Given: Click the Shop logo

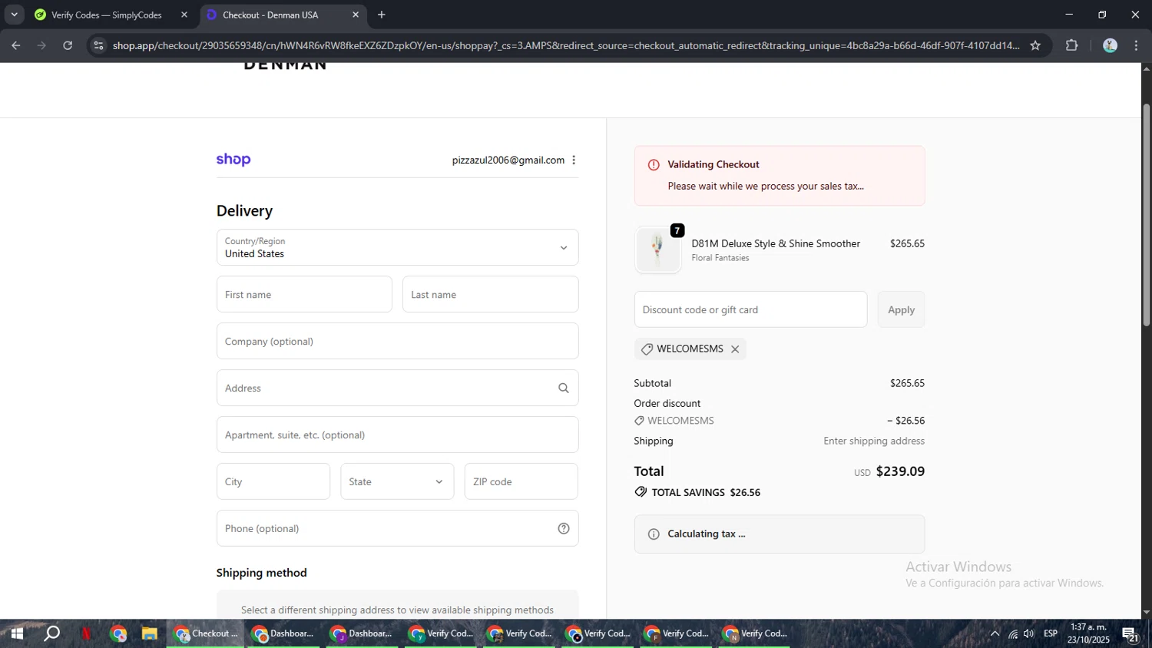Looking at the screenshot, I should (x=233, y=160).
